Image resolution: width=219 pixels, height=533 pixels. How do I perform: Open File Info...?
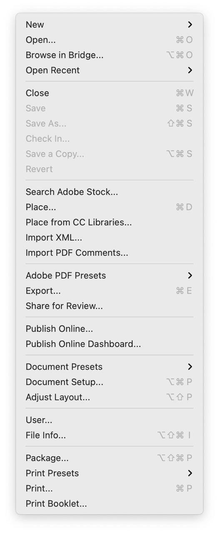point(109,435)
